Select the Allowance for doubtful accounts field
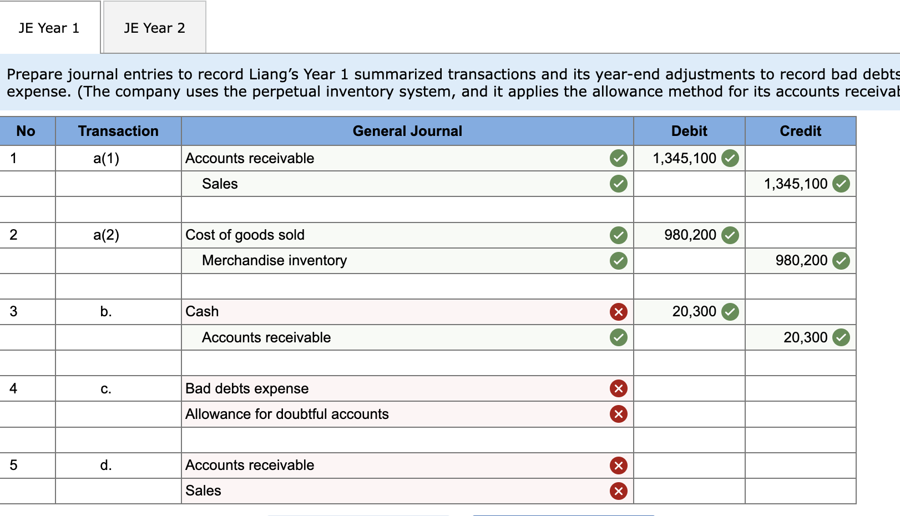Viewport: 900px width, 516px height. coord(407,414)
